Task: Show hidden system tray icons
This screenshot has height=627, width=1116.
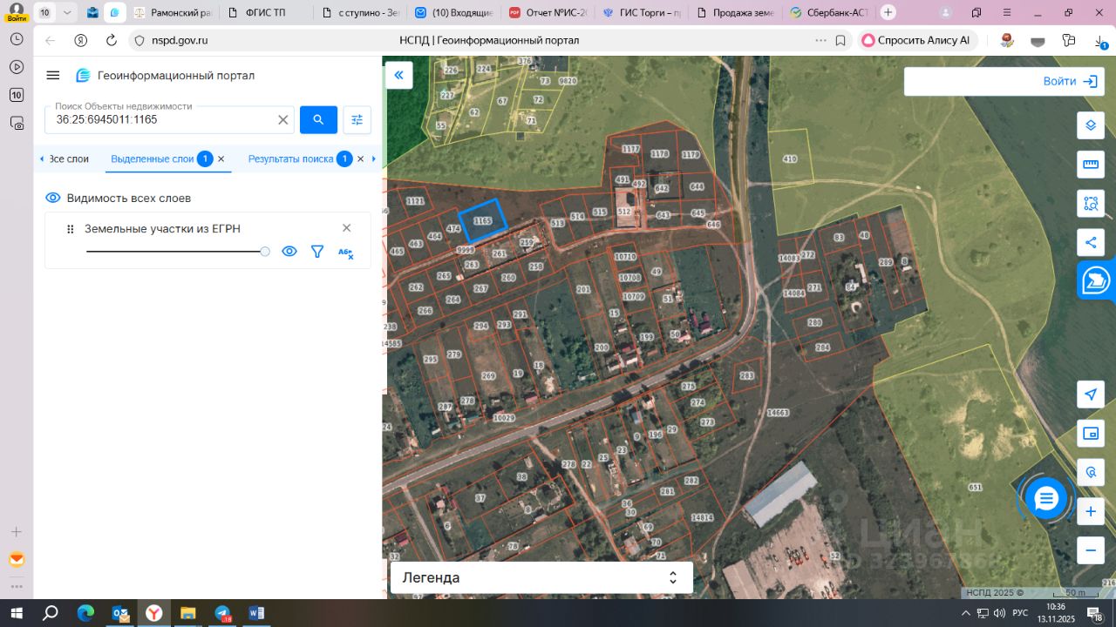Action: (x=966, y=613)
